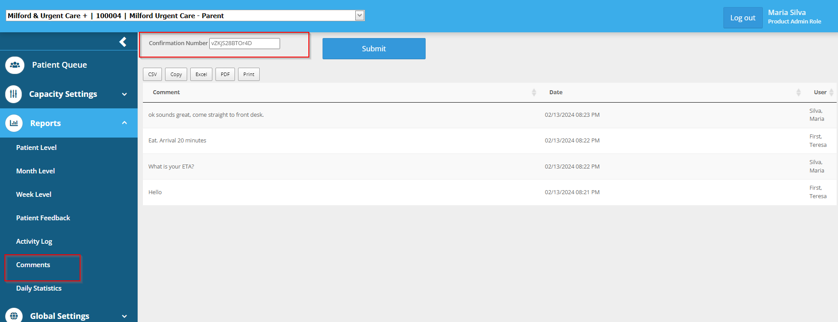Viewport: 838px width, 322px height.
Task: Sort by the Date column arrows
Action: tap(798, 92)
